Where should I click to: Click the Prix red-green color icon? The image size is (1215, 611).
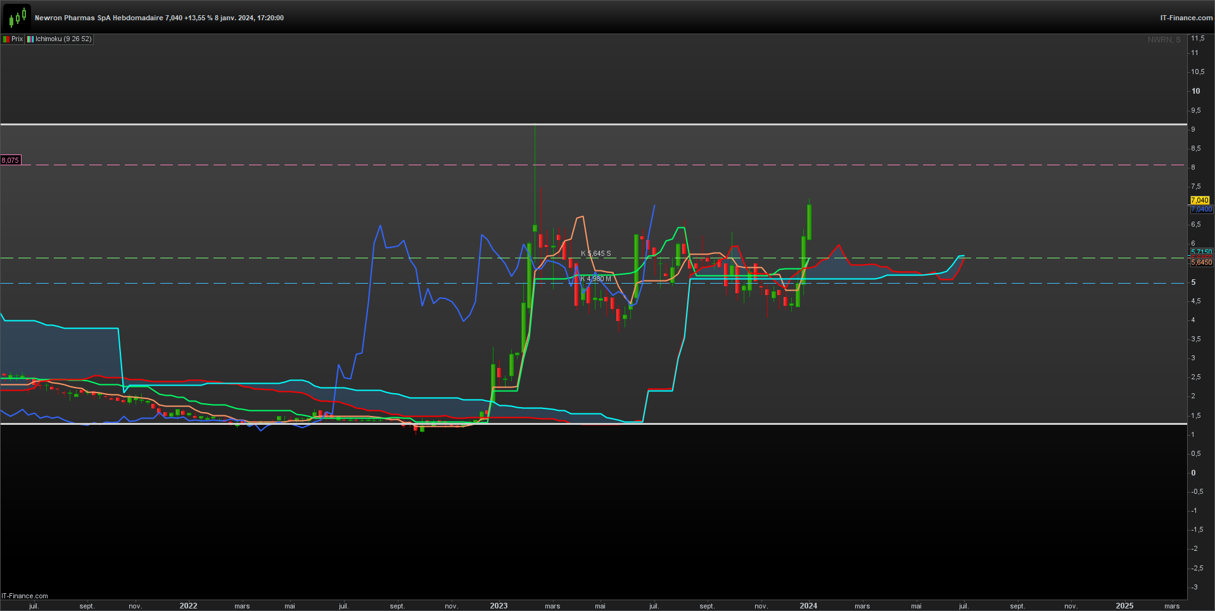pos(6,39)
